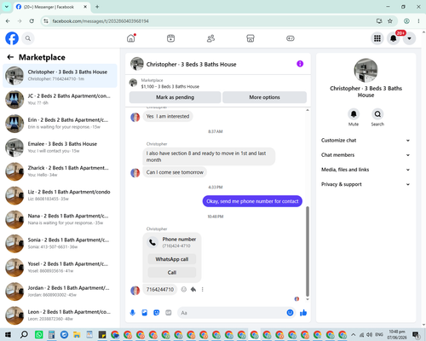This screenshot has height=341, width=426.
Task: Click the chat message scrollbar
Action: click(308, 251)
